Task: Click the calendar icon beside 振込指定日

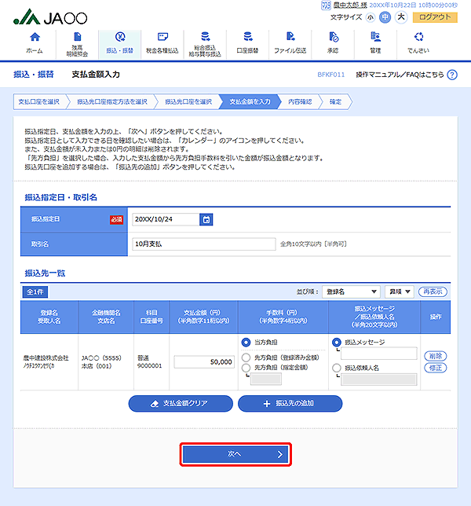Action: coord(206,220)
